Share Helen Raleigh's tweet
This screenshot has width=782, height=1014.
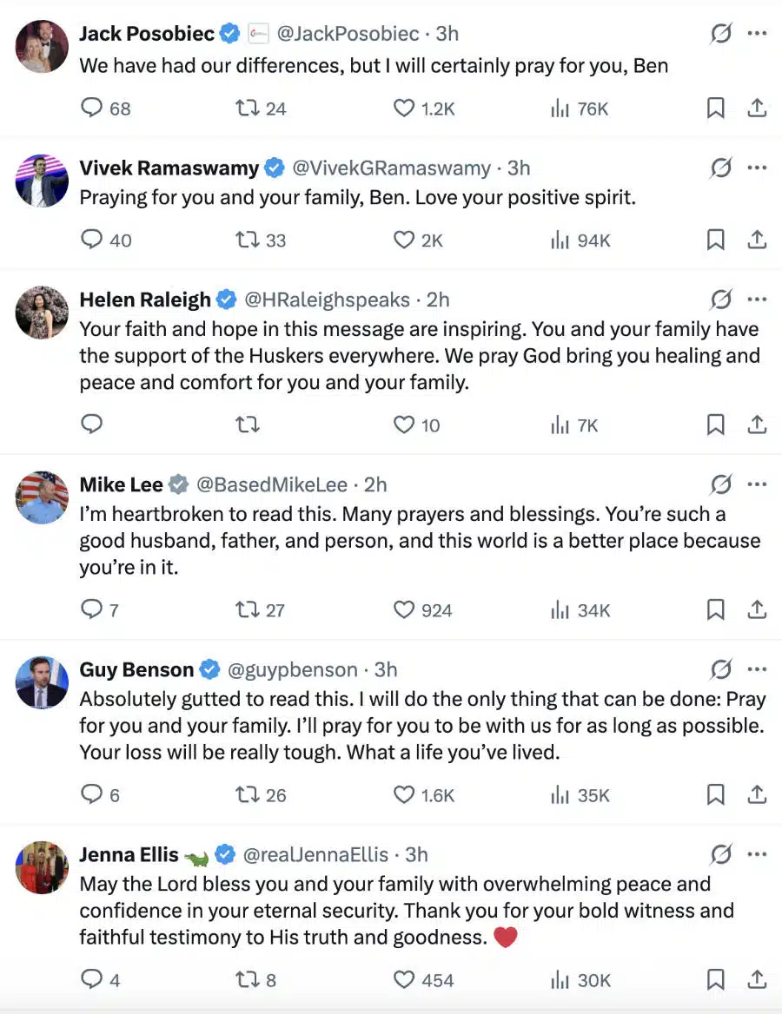pos(757,425)
